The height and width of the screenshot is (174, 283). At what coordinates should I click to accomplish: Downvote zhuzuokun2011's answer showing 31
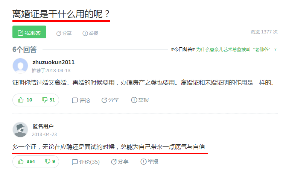[x=49, y=100]
